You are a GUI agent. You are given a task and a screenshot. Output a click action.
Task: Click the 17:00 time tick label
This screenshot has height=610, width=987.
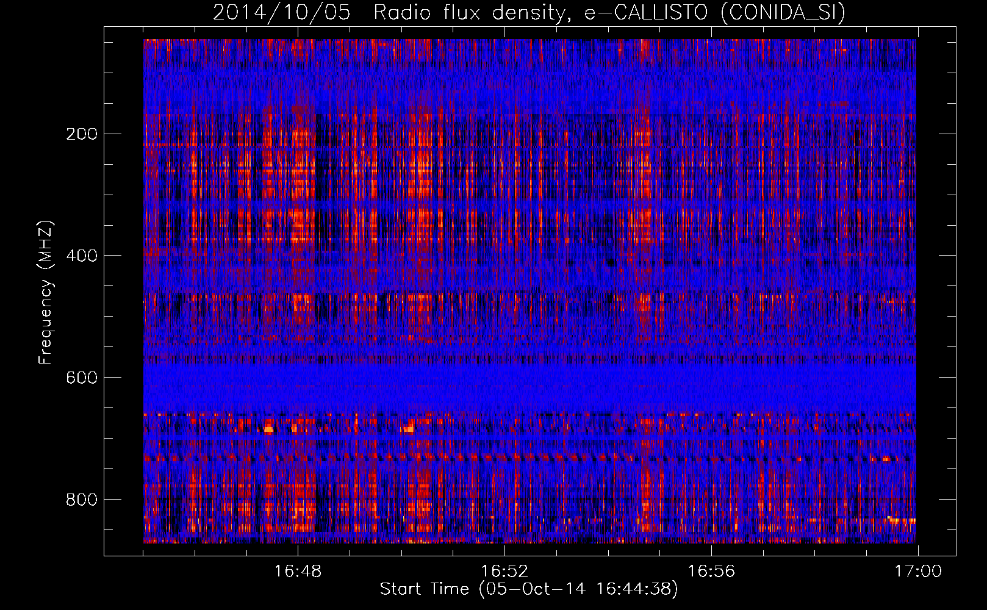pyautogui.click(x=918, y=572)
